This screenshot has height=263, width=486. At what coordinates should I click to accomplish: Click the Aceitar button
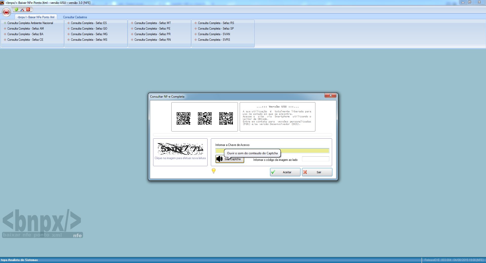[285, 172]
